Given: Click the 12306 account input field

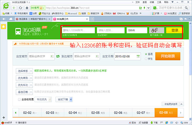Looking at the screenshot, I should coord(78,30).
